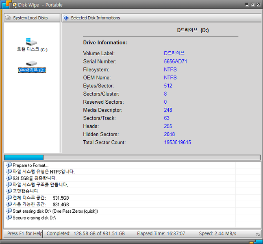
Task: Click the Disk Wipe app icon in title bar
Action: point(14,5)
